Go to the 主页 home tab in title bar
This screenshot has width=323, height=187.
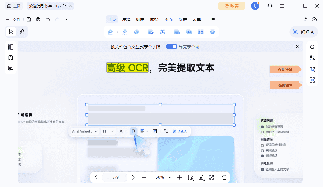14,6
